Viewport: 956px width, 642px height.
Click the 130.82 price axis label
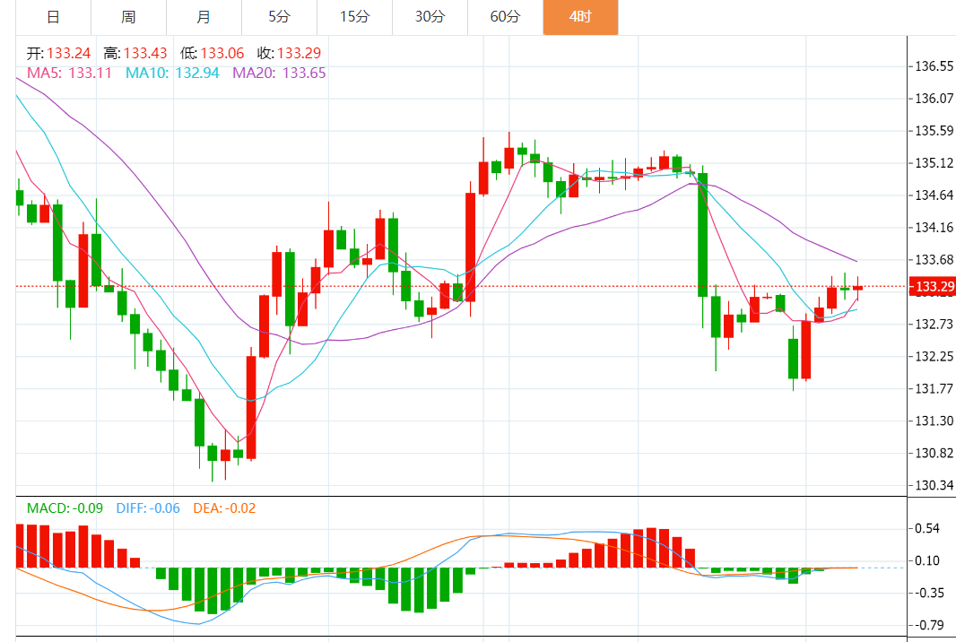934,454
